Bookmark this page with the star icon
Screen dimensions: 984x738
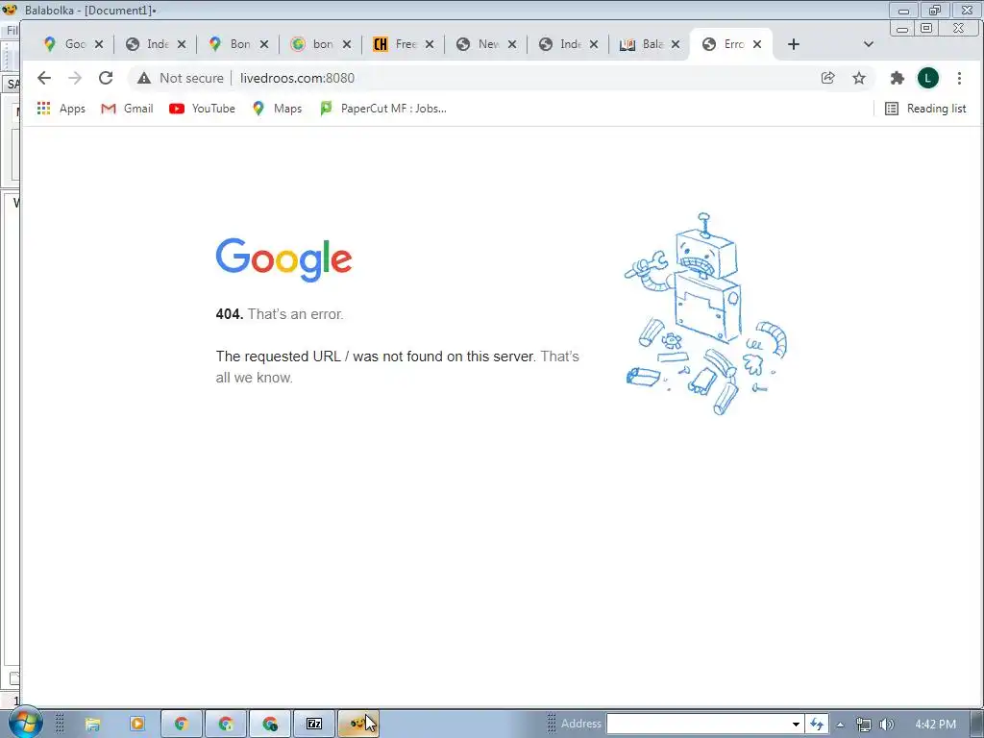pos(858,78)
